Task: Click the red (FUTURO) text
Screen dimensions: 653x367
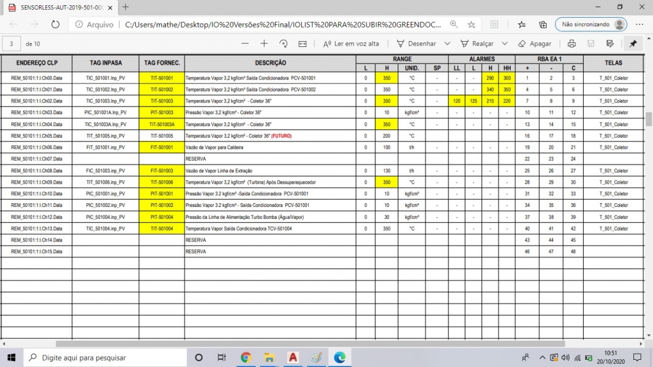Action: [x=281, y=136]
